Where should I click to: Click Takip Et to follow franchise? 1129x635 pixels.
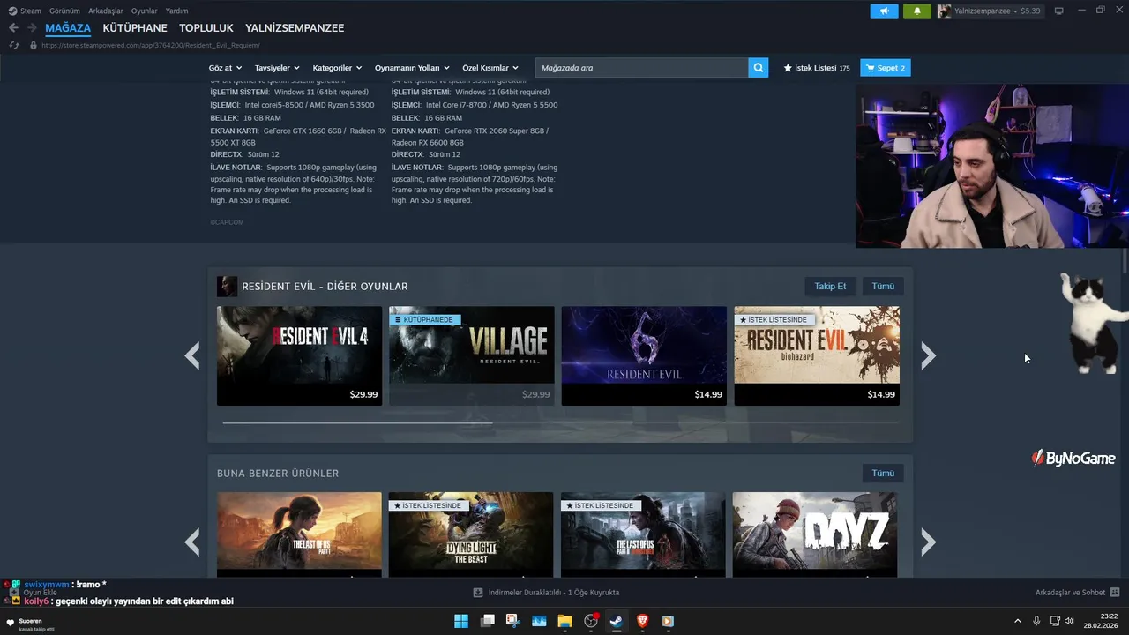(x=830, y=287)
